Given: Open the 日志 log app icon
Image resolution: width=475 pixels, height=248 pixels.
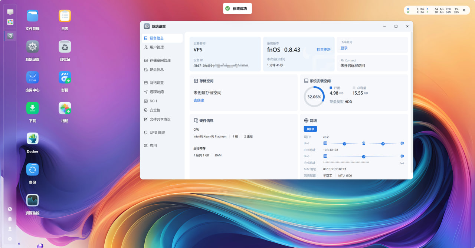Looking at the screenshot, I should [65, 16].
